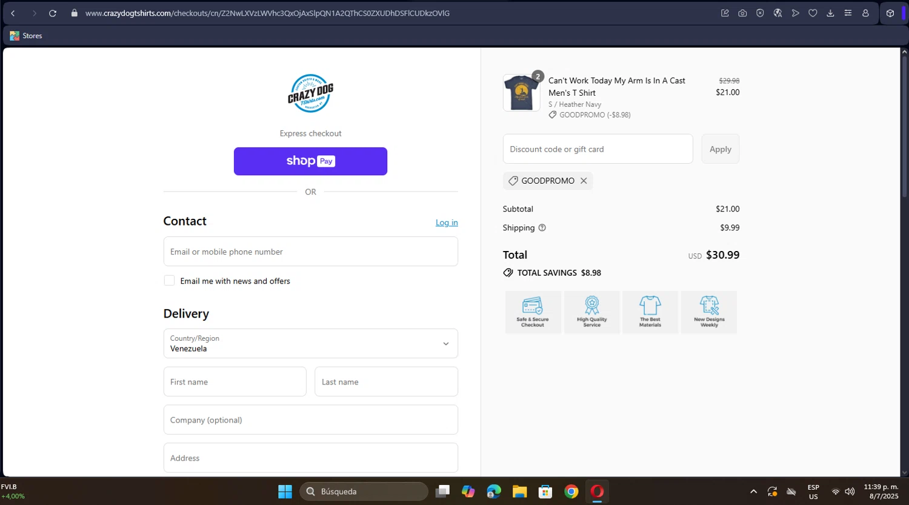Open the downloads icon
Viewport: 909px width, 505px height.
pyautogui.click(x=830, y=13)
